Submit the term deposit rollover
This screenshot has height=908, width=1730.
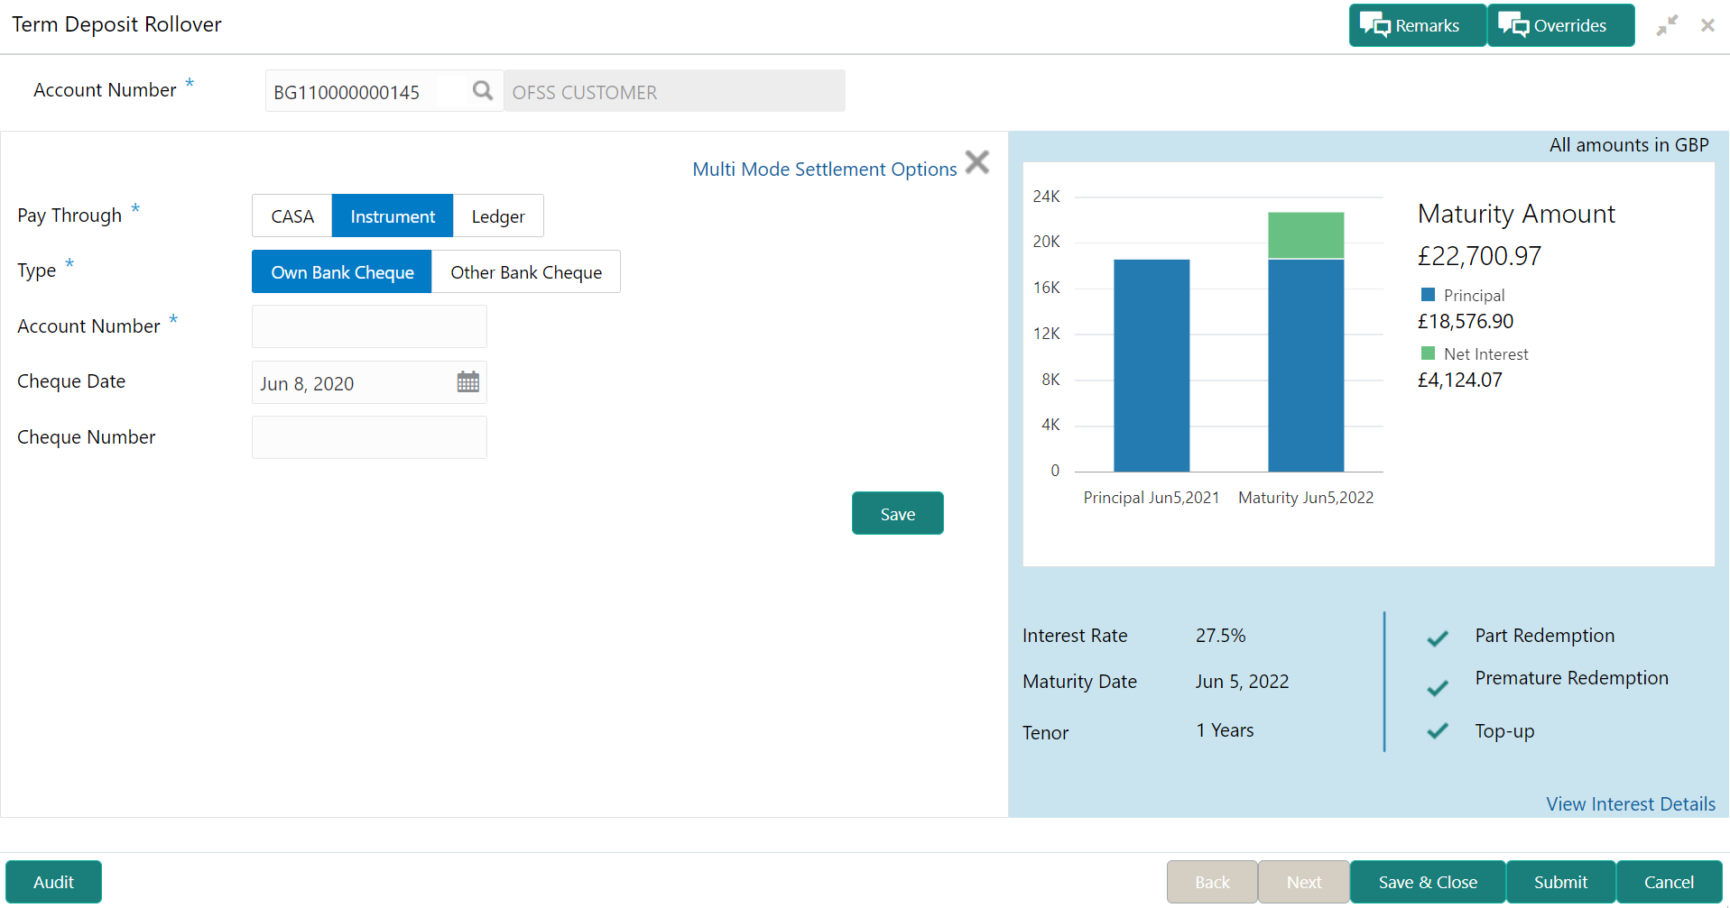tap(1560, 882)
